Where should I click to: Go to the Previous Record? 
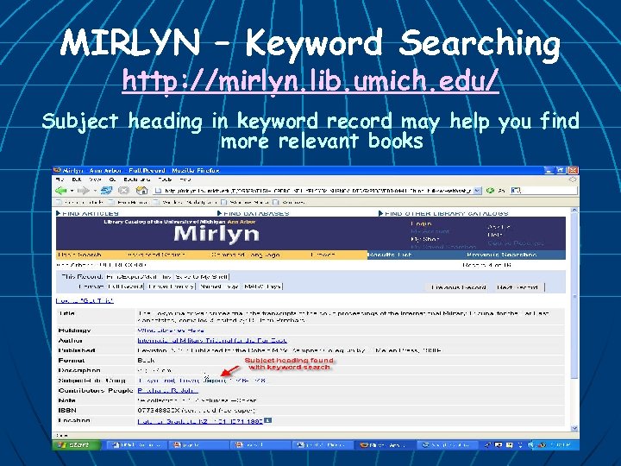tap(458, 287)
